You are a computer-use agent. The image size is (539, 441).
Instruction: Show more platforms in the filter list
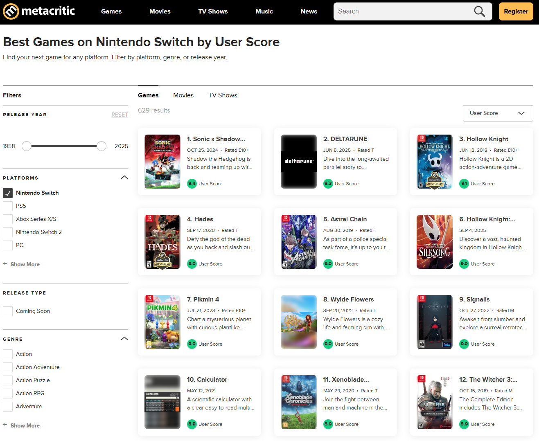(x=21, y=264)
